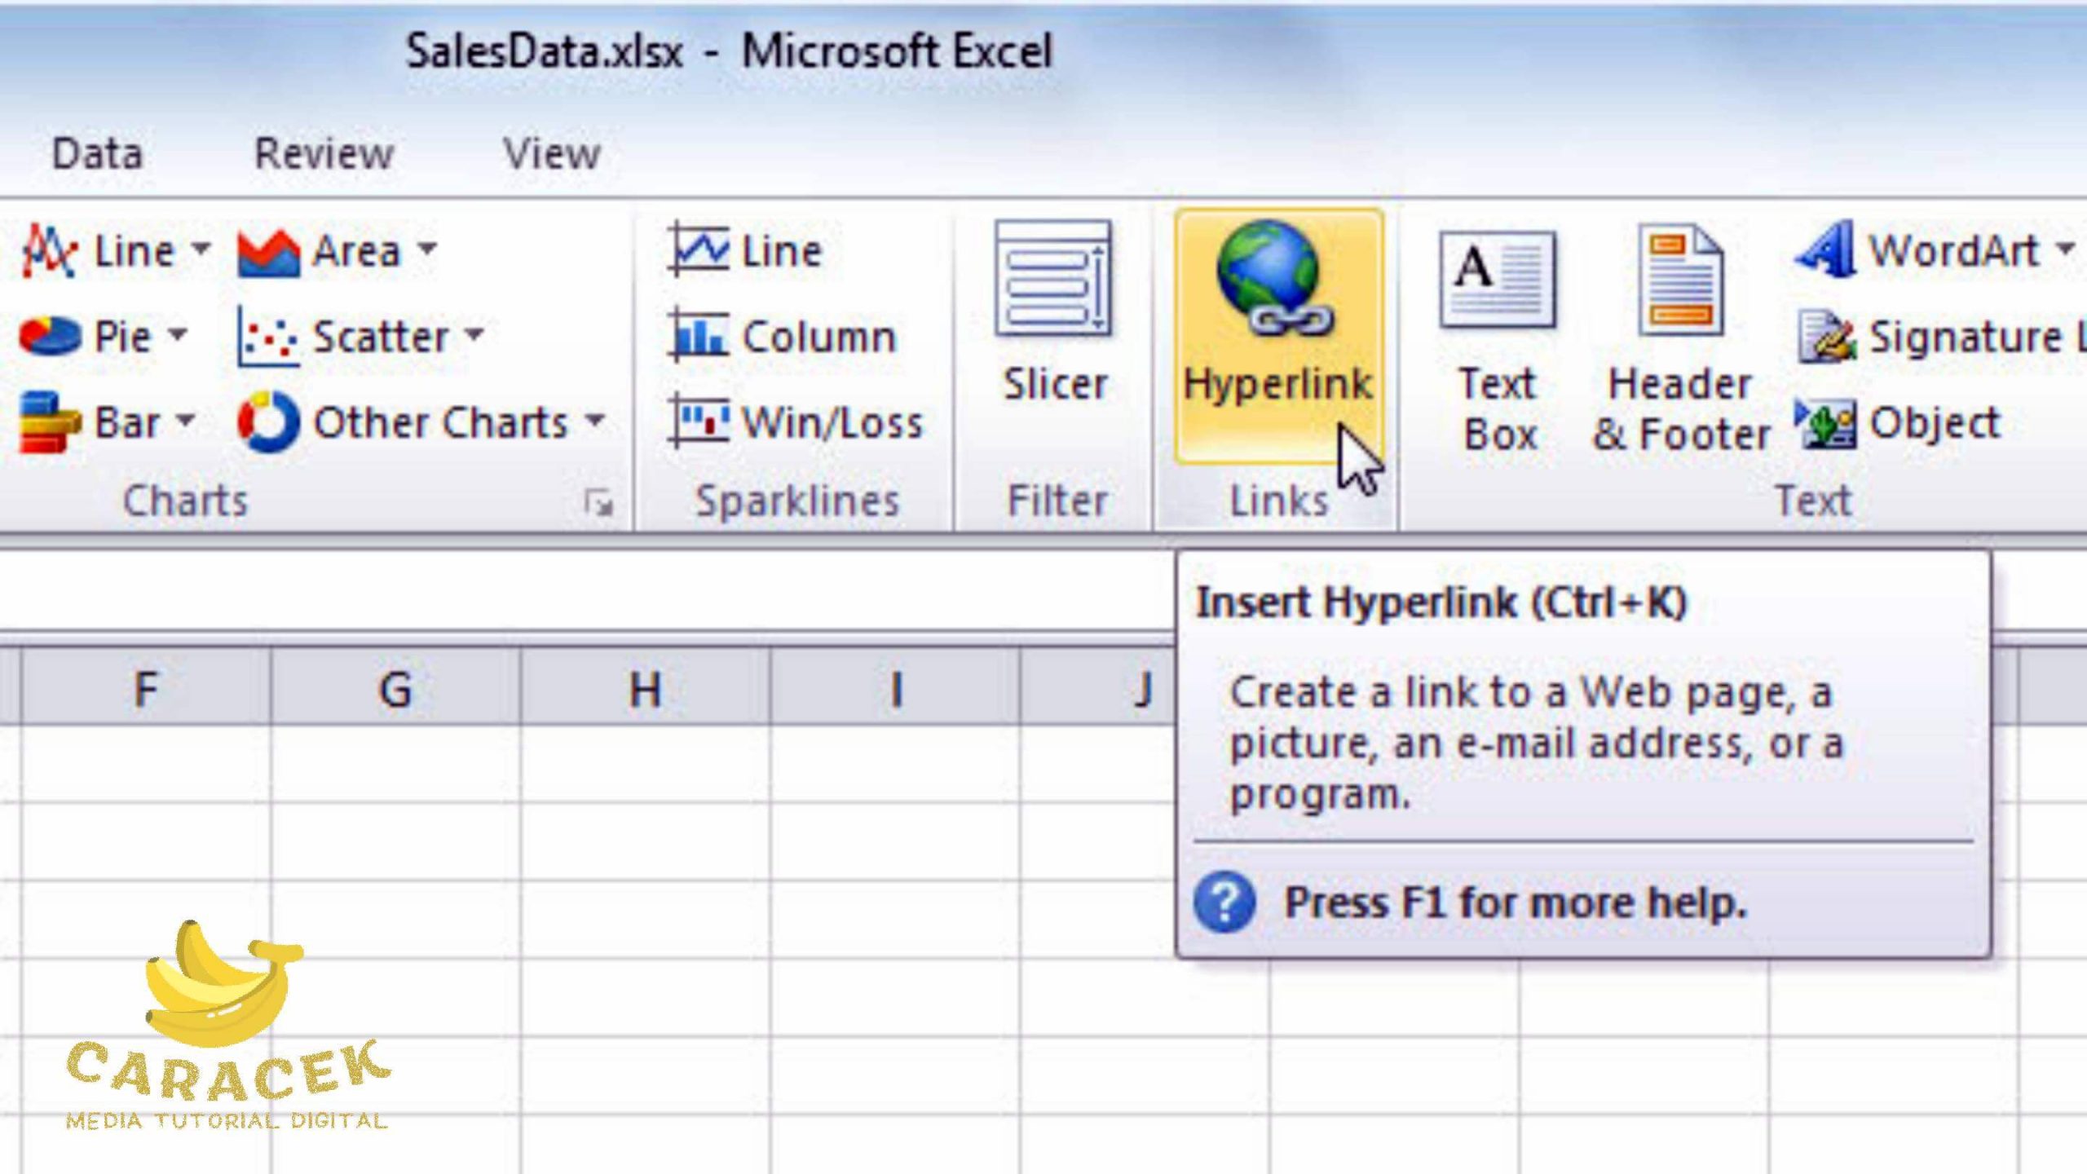Click the Hyperlink globe icon
The height and width of the screenshot is (1174, 2087).
1273,279
